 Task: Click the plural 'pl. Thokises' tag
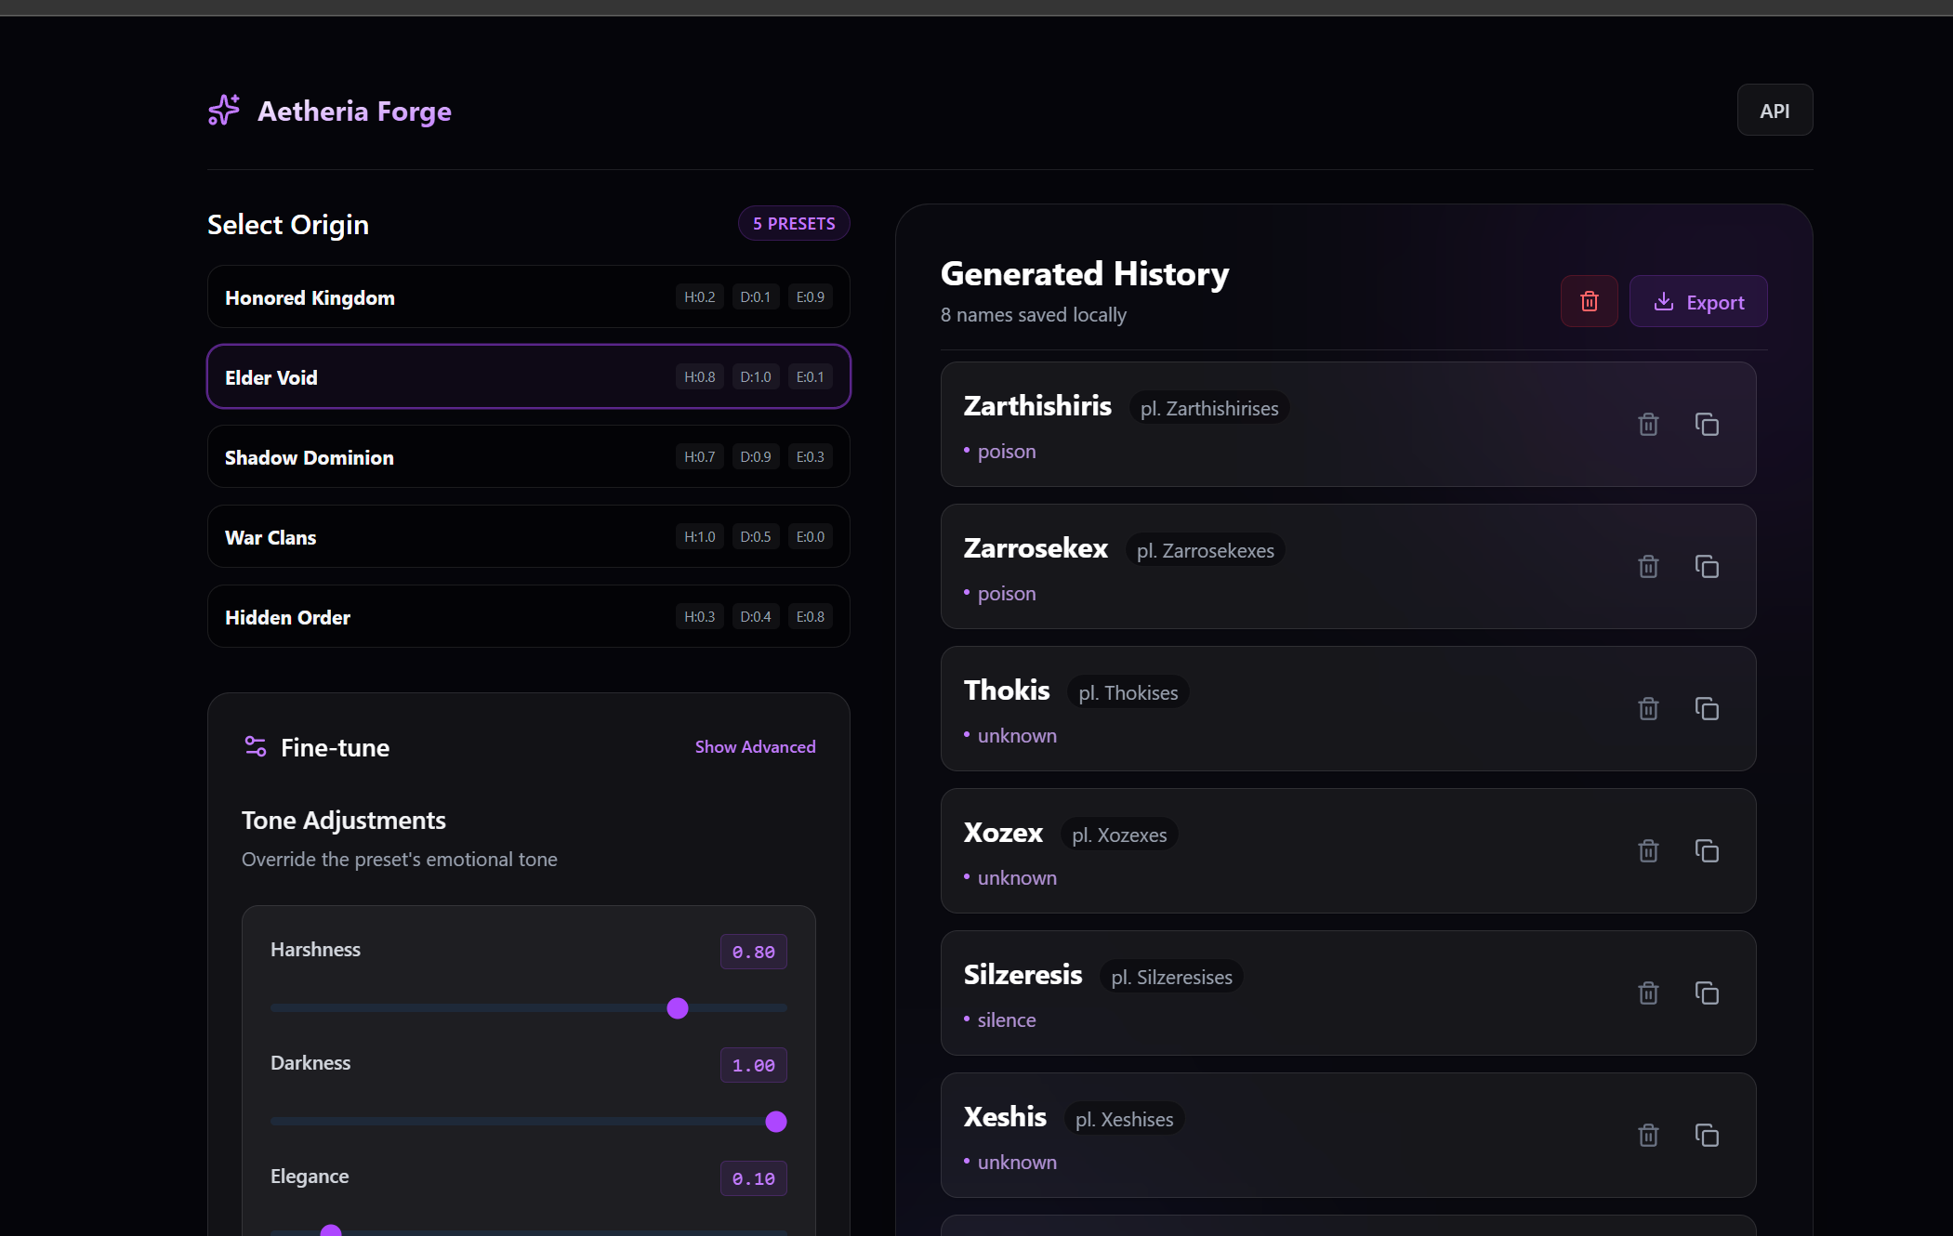(1128, 692)
